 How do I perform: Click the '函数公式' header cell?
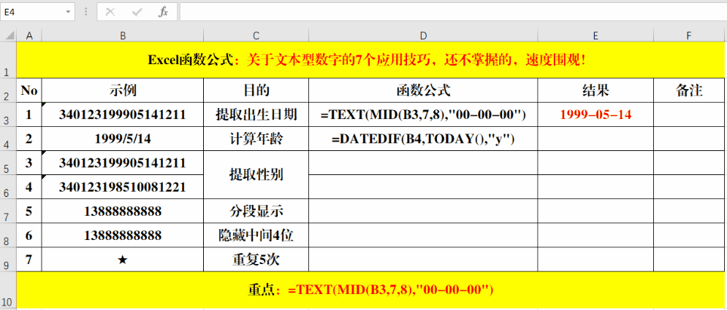pos(423,90)
